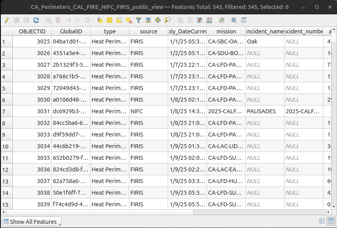
Task: Switch to table view
Action: 331,221
